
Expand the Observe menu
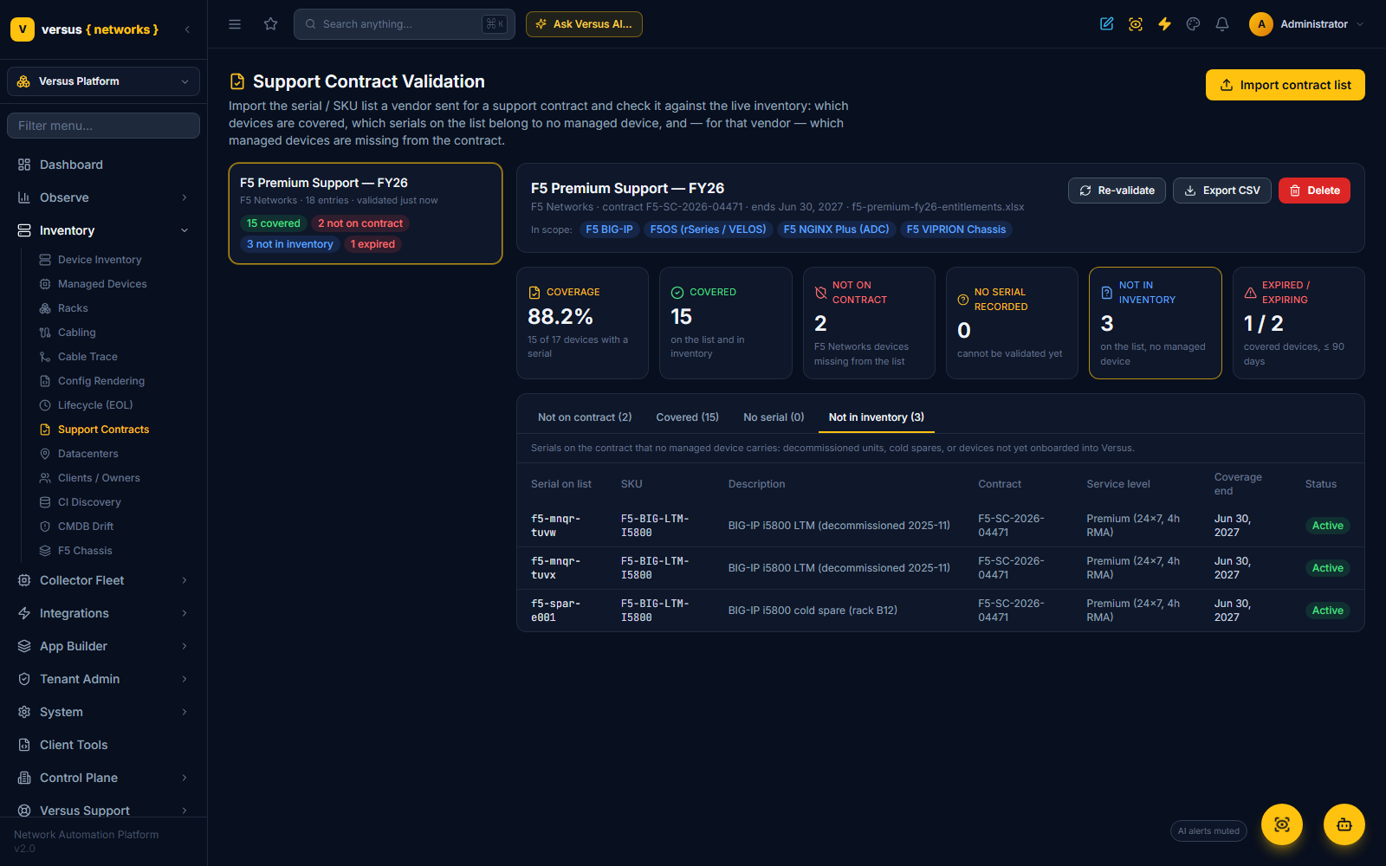click(103, 197)
